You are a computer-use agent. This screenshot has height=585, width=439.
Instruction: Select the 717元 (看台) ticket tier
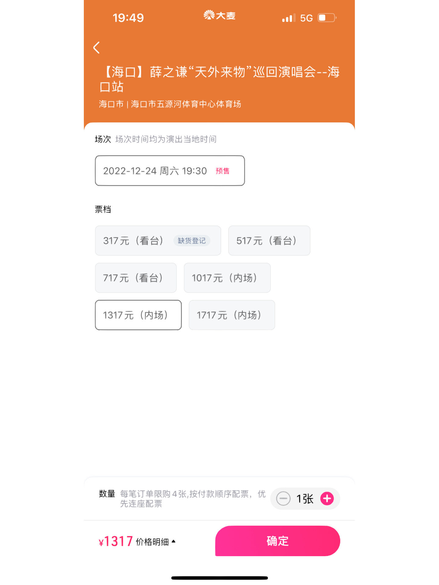pos(136,278)
